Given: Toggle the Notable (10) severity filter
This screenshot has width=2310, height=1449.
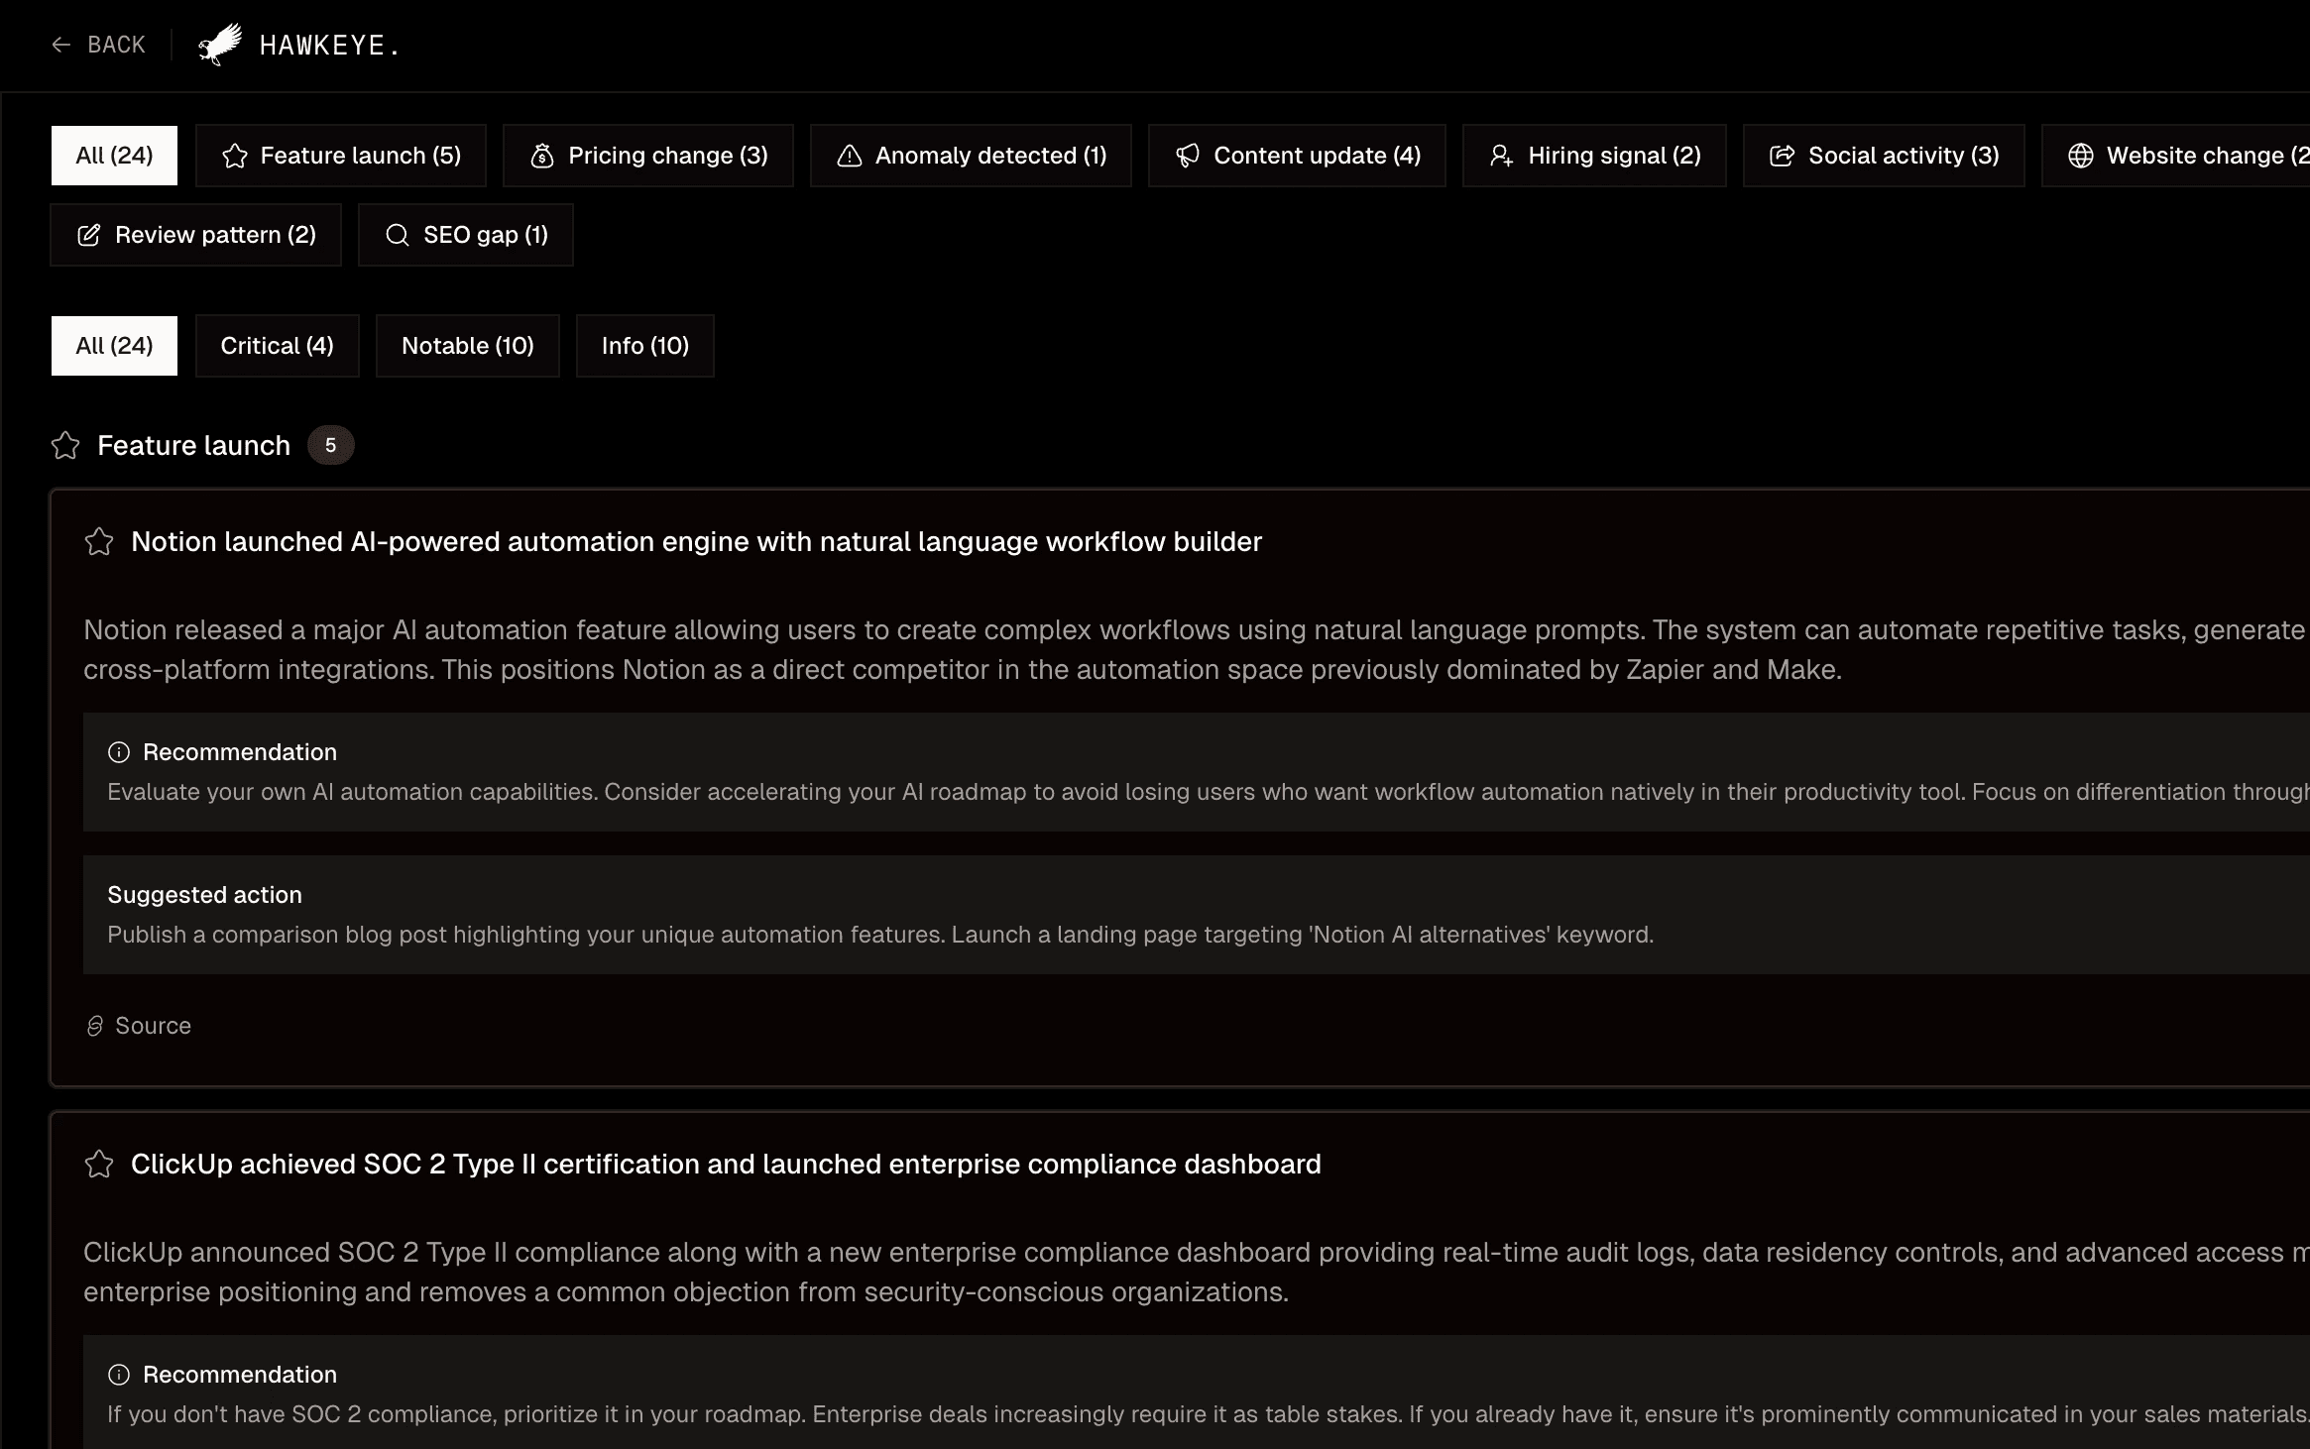Looking at the screenshot, I should click(x=468, y=346).
